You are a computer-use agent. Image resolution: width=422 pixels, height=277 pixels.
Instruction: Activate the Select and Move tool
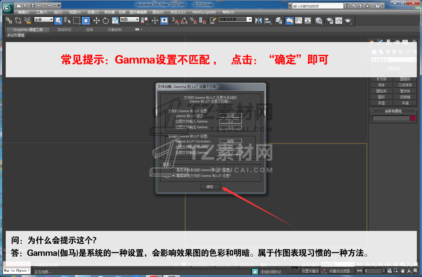click(97, 20)
